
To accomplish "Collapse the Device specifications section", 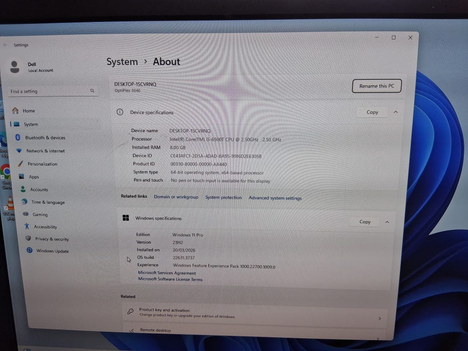I will 395,112.
